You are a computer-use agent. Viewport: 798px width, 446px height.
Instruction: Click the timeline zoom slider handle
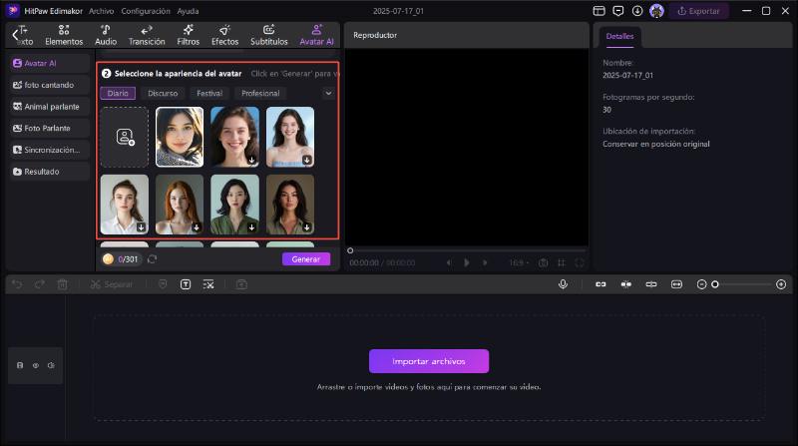point(715,284)
